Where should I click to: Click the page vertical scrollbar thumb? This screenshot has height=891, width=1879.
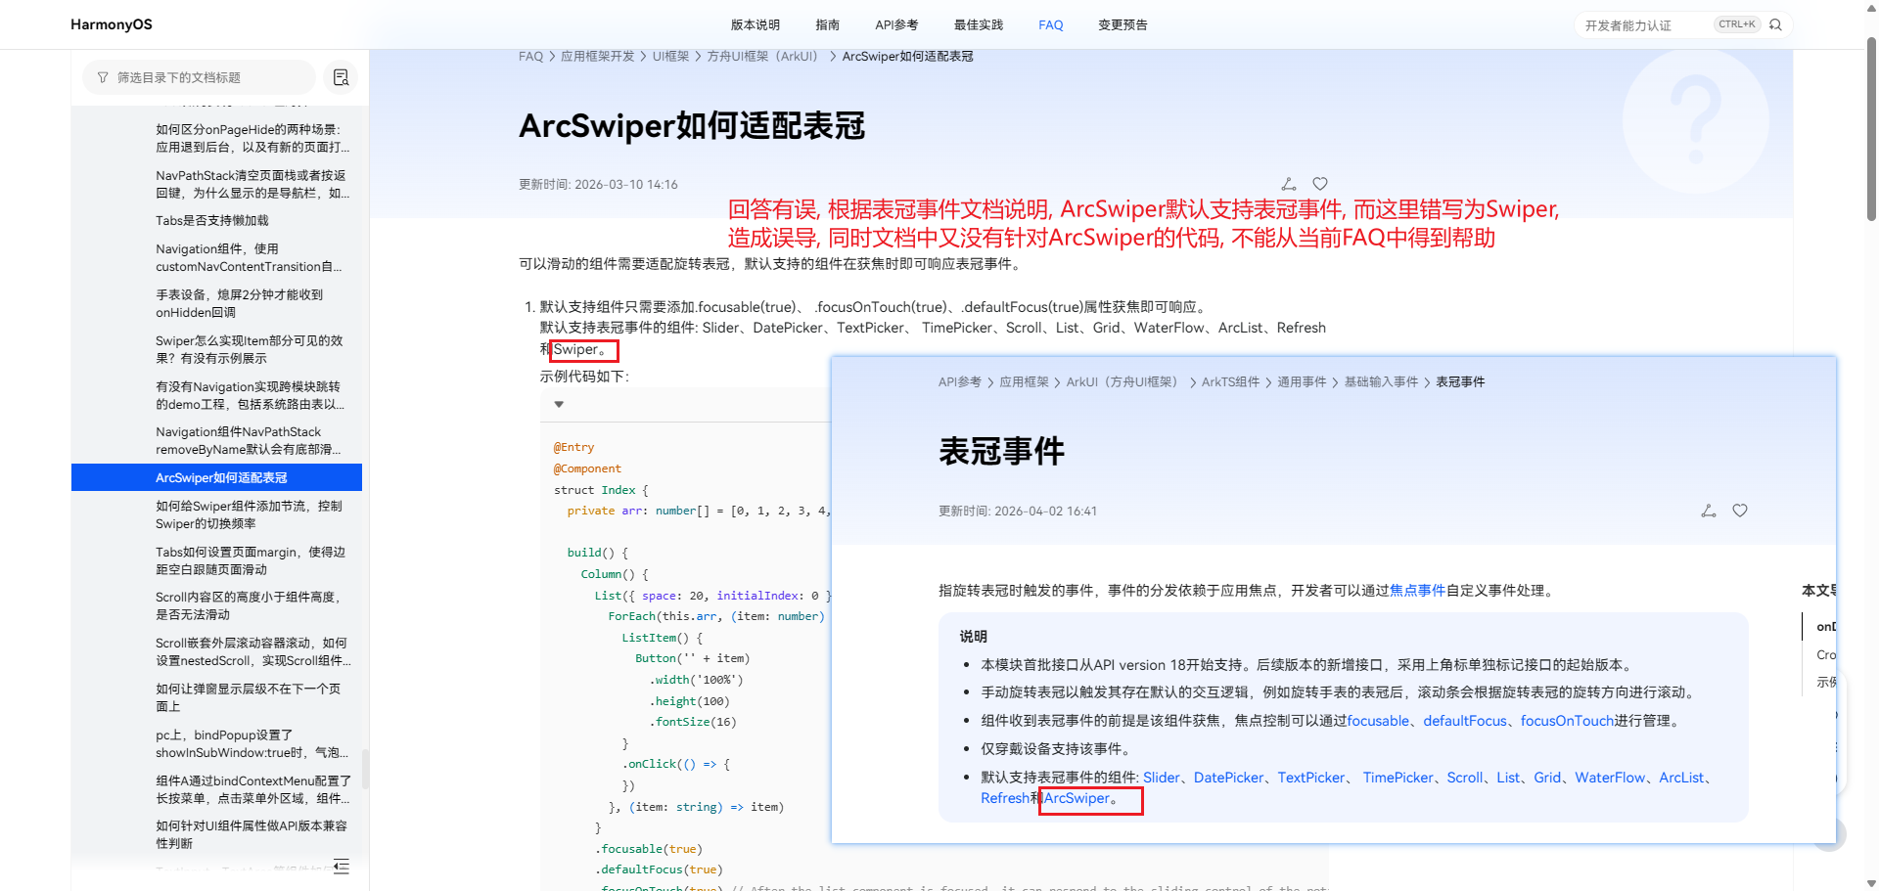pos(1871,127)
